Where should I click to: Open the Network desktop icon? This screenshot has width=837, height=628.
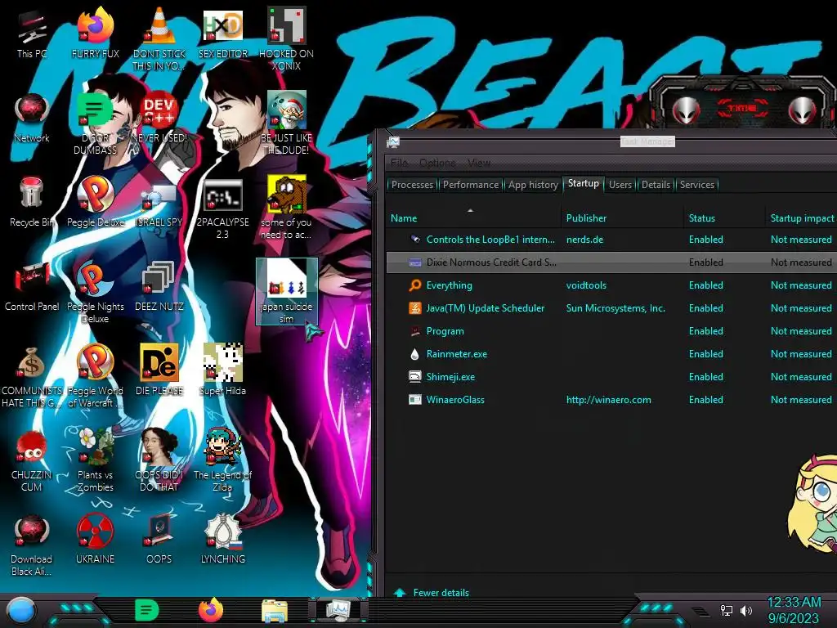[x=32, y=119]
